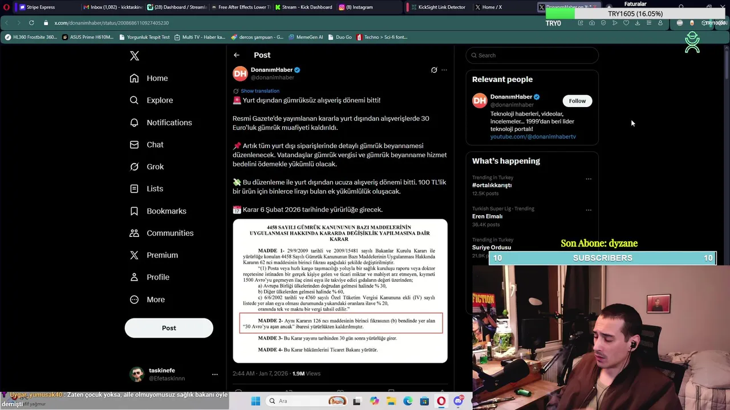Viewport: 730px width, 410px height.
Task: Open Explore in the sidebar
Action: (x=151, y=100)
